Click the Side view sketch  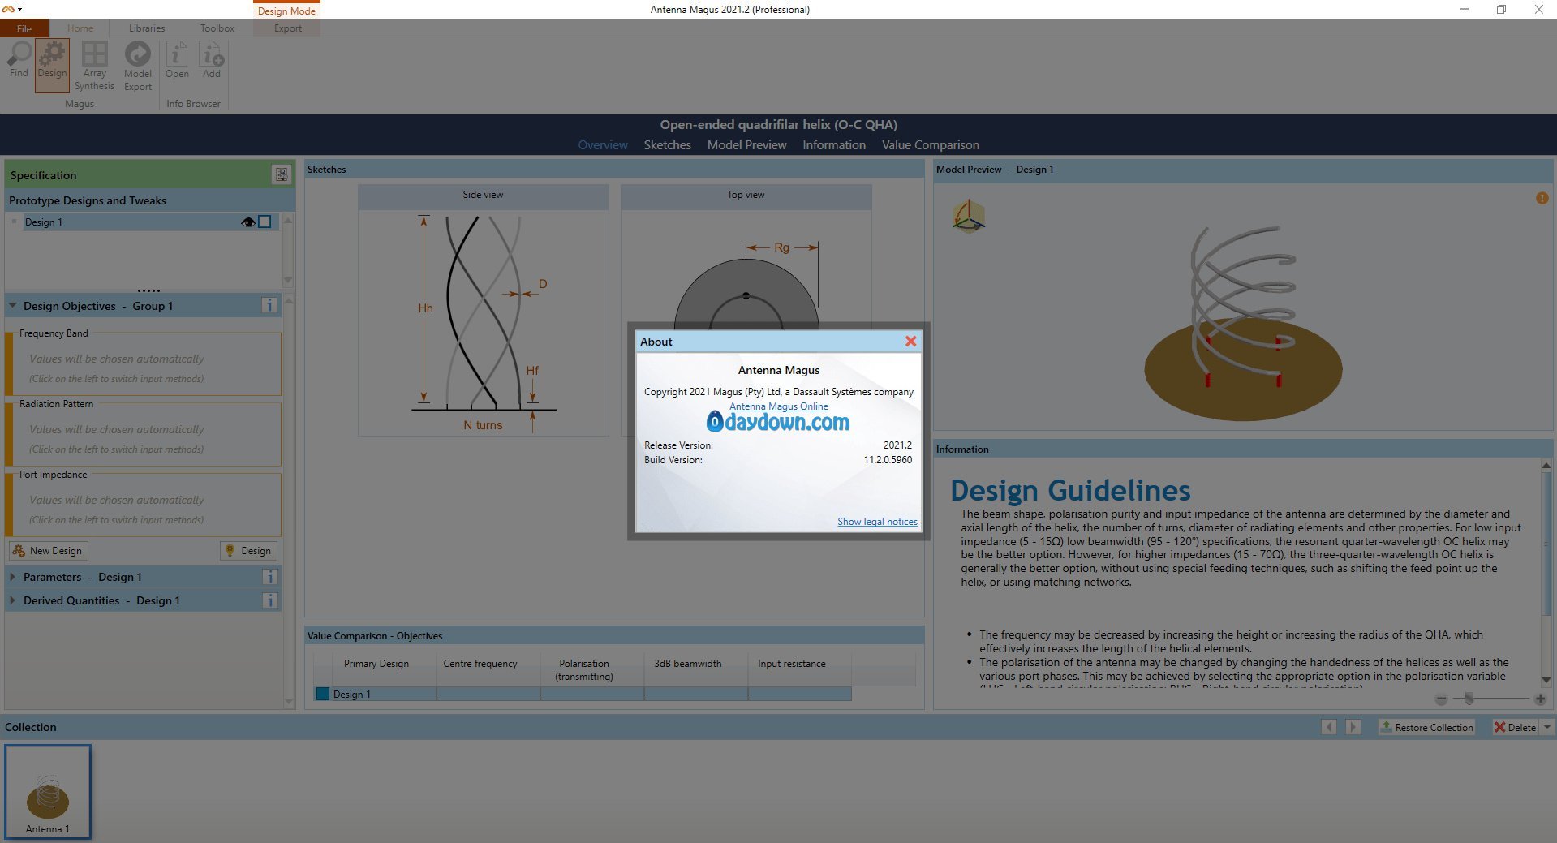tap(484, 323)
